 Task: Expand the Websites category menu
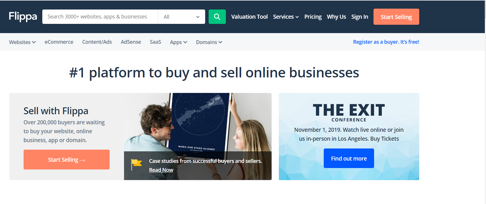point(22,42)
